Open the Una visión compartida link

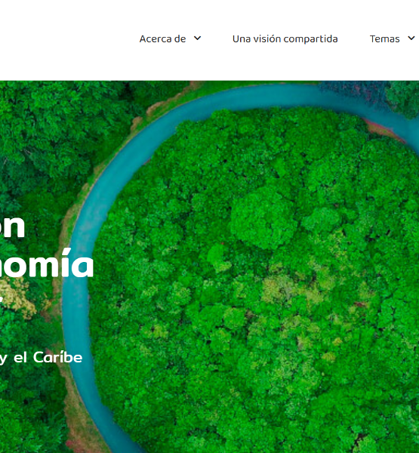click(x=285, y=39)
